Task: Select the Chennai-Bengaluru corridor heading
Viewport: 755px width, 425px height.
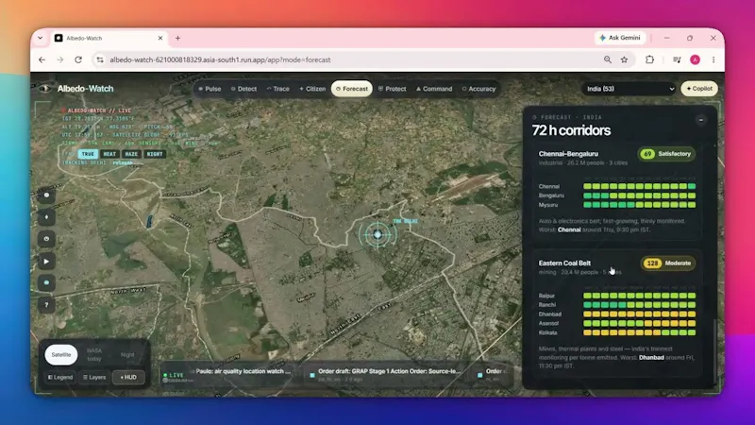Action: point(568,154)
